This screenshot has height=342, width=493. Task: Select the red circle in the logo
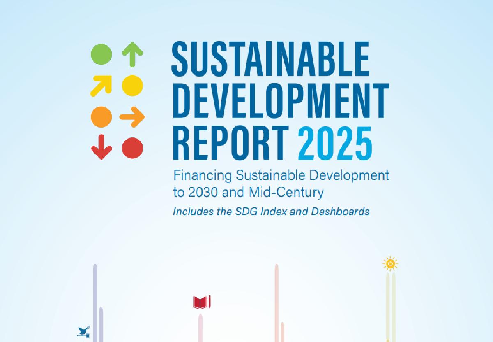[x=132, y=148]
